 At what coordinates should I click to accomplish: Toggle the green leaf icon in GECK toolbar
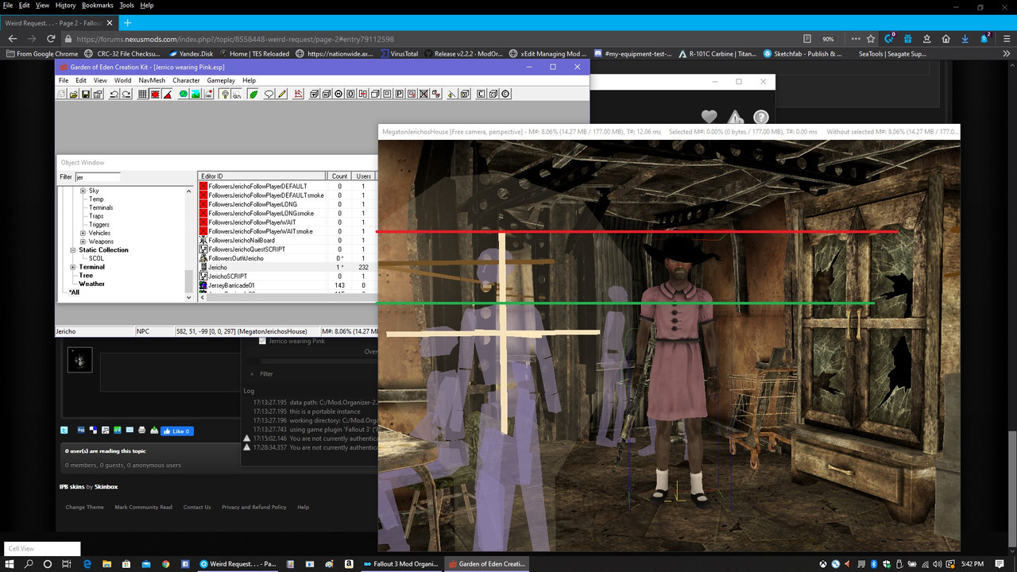[x=253, y=94]
